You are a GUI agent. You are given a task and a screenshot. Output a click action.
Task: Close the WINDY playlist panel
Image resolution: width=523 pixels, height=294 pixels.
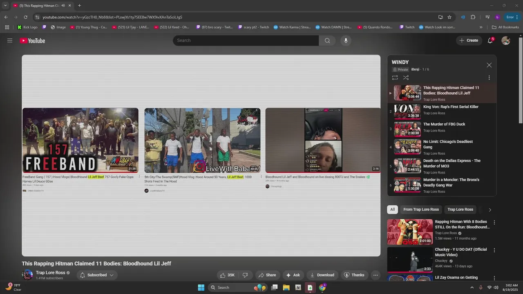coord(489,65)
